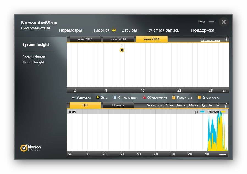The height and width of the screenshot is (174, 247).
Task: Click the Быстр. скан. legend icon
Action: pos(199,97)
